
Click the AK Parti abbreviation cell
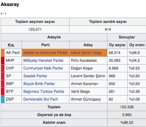point(13,53)
